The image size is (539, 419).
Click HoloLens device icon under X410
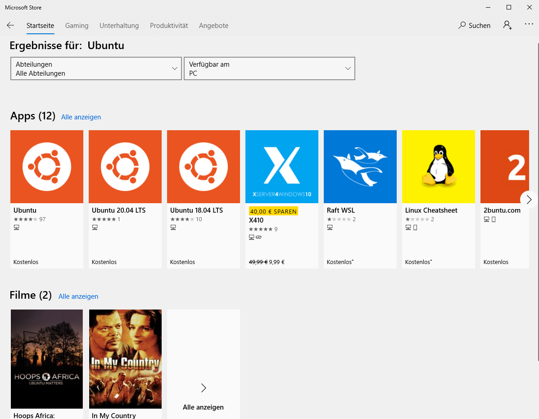click(259, 237)
